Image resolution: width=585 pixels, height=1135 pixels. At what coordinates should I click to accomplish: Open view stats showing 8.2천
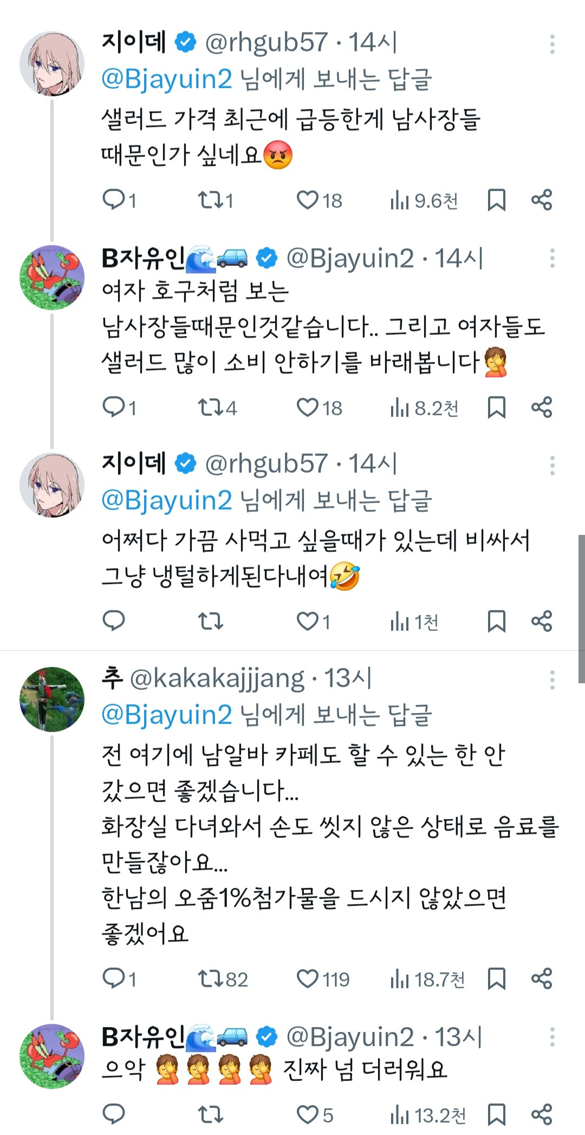coord(424,408)
